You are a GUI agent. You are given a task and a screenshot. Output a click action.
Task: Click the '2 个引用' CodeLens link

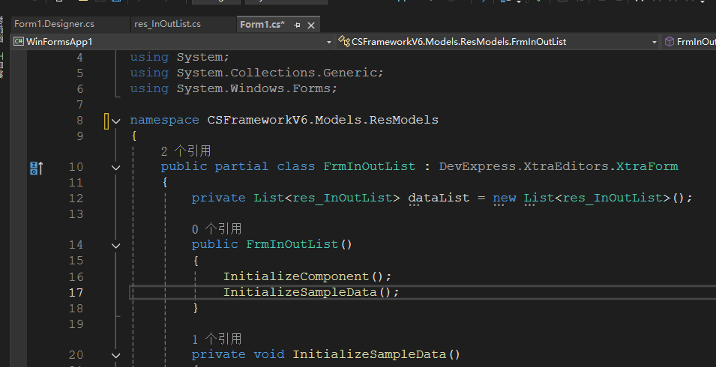185,151
